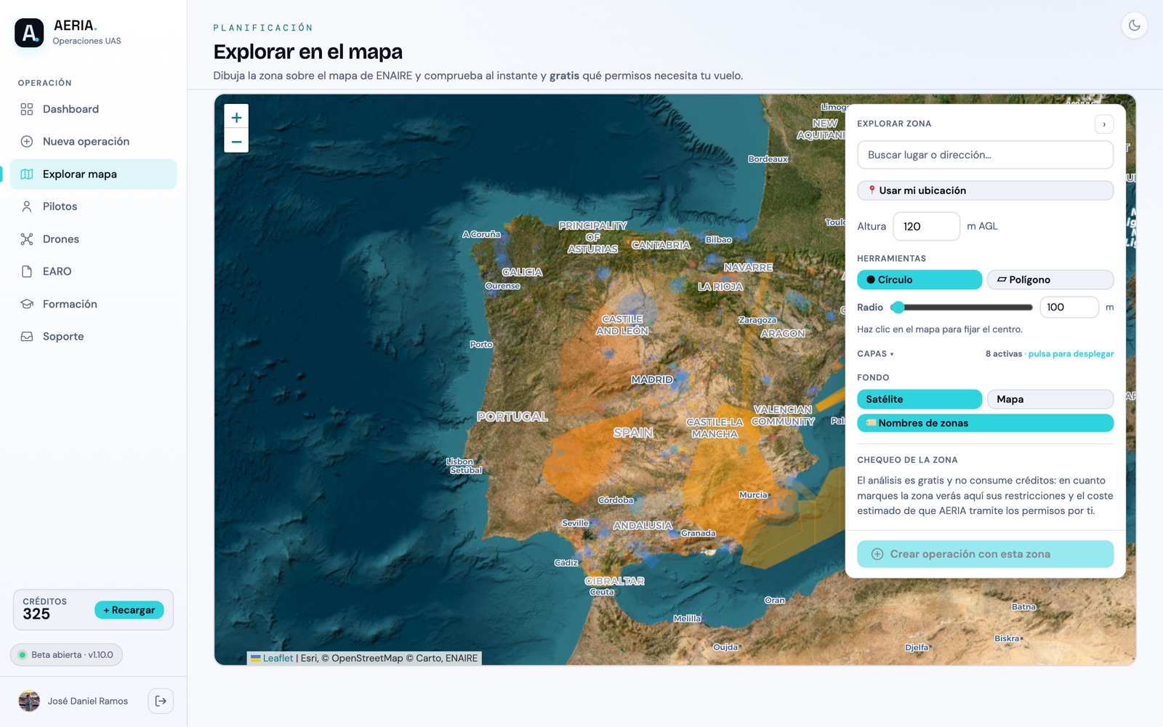This screenshot has width=1163, height=727.
Task: Click the Radio slider handle
Action: tap(898, 308)
